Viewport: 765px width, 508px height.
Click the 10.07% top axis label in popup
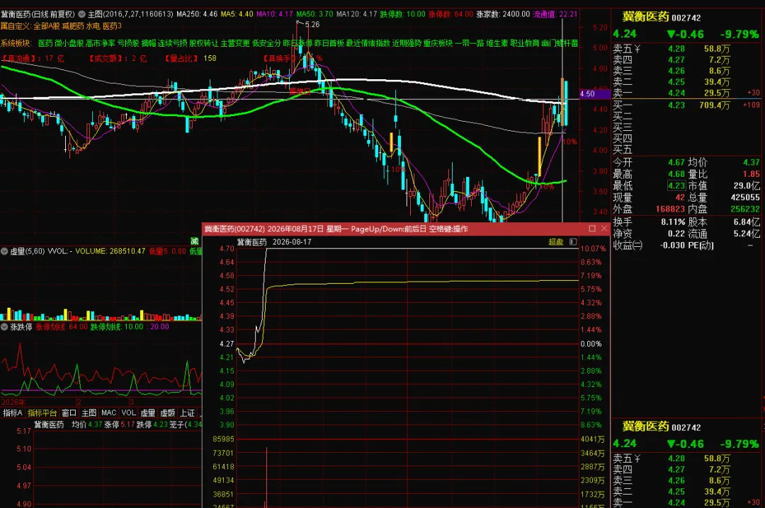[x=593, y=248]
